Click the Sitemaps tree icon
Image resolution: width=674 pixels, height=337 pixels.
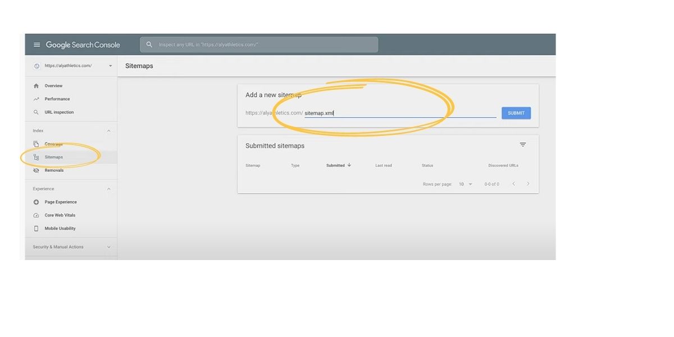[37, 157]
